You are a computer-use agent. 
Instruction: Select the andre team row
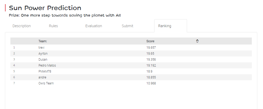(42, 77)
